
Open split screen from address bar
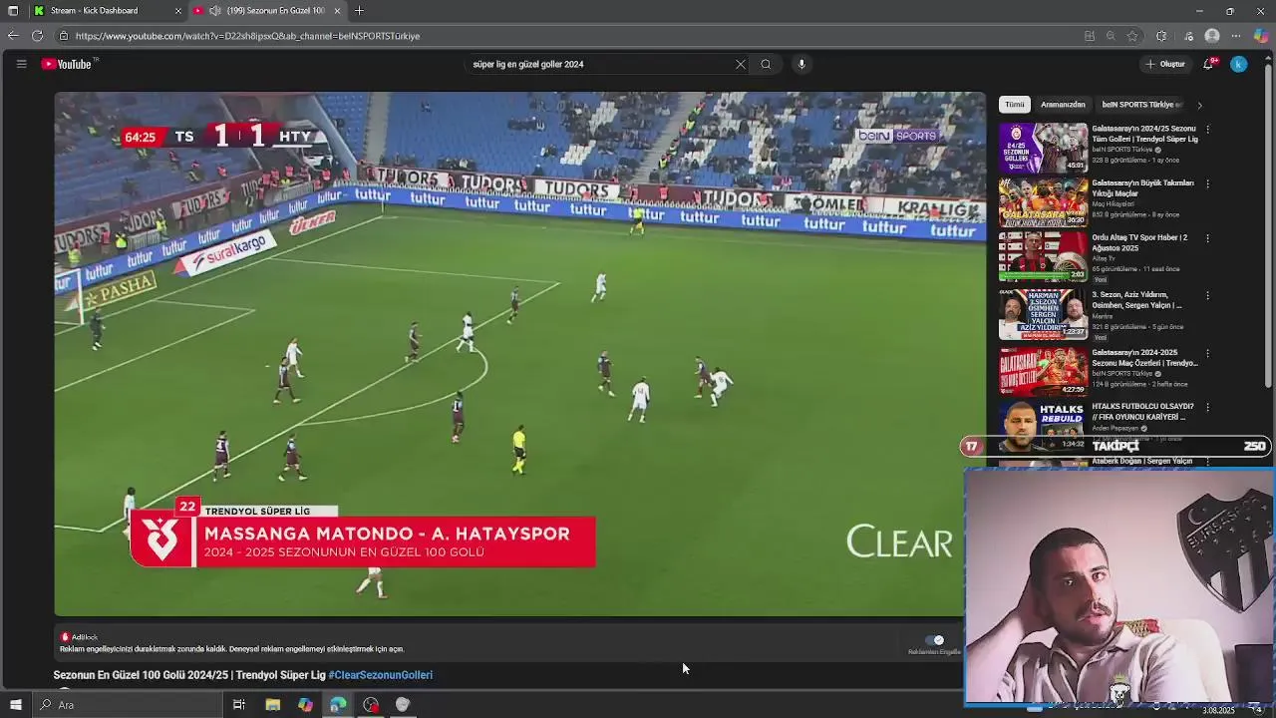click(1090, 36)
